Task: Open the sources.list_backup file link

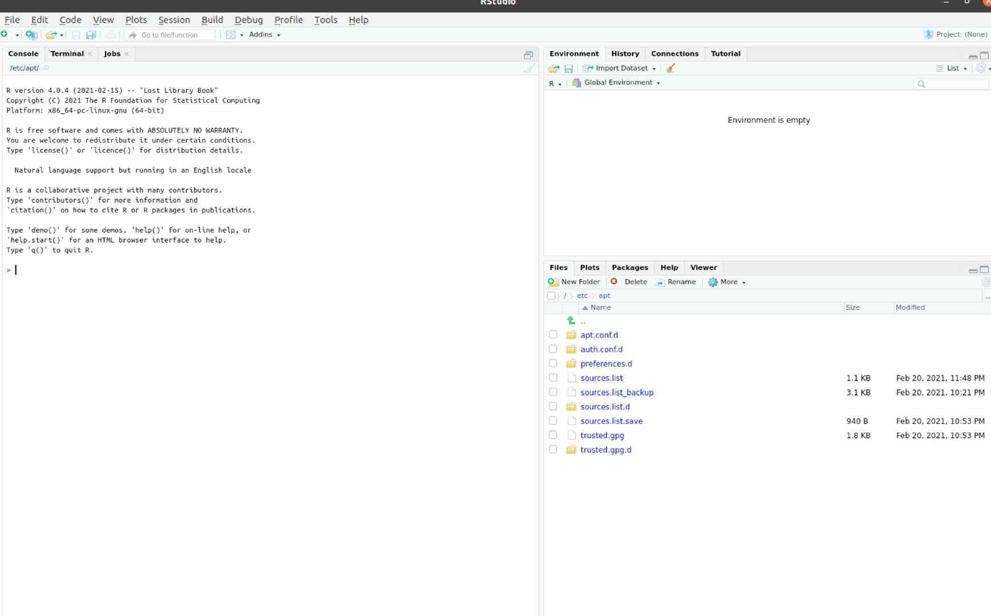Action: (617, 392)
